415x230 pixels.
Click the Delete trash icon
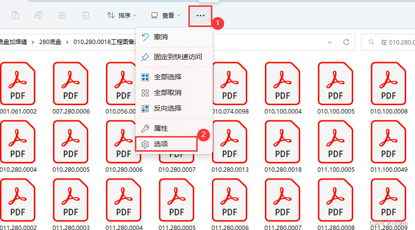point(85,15)
